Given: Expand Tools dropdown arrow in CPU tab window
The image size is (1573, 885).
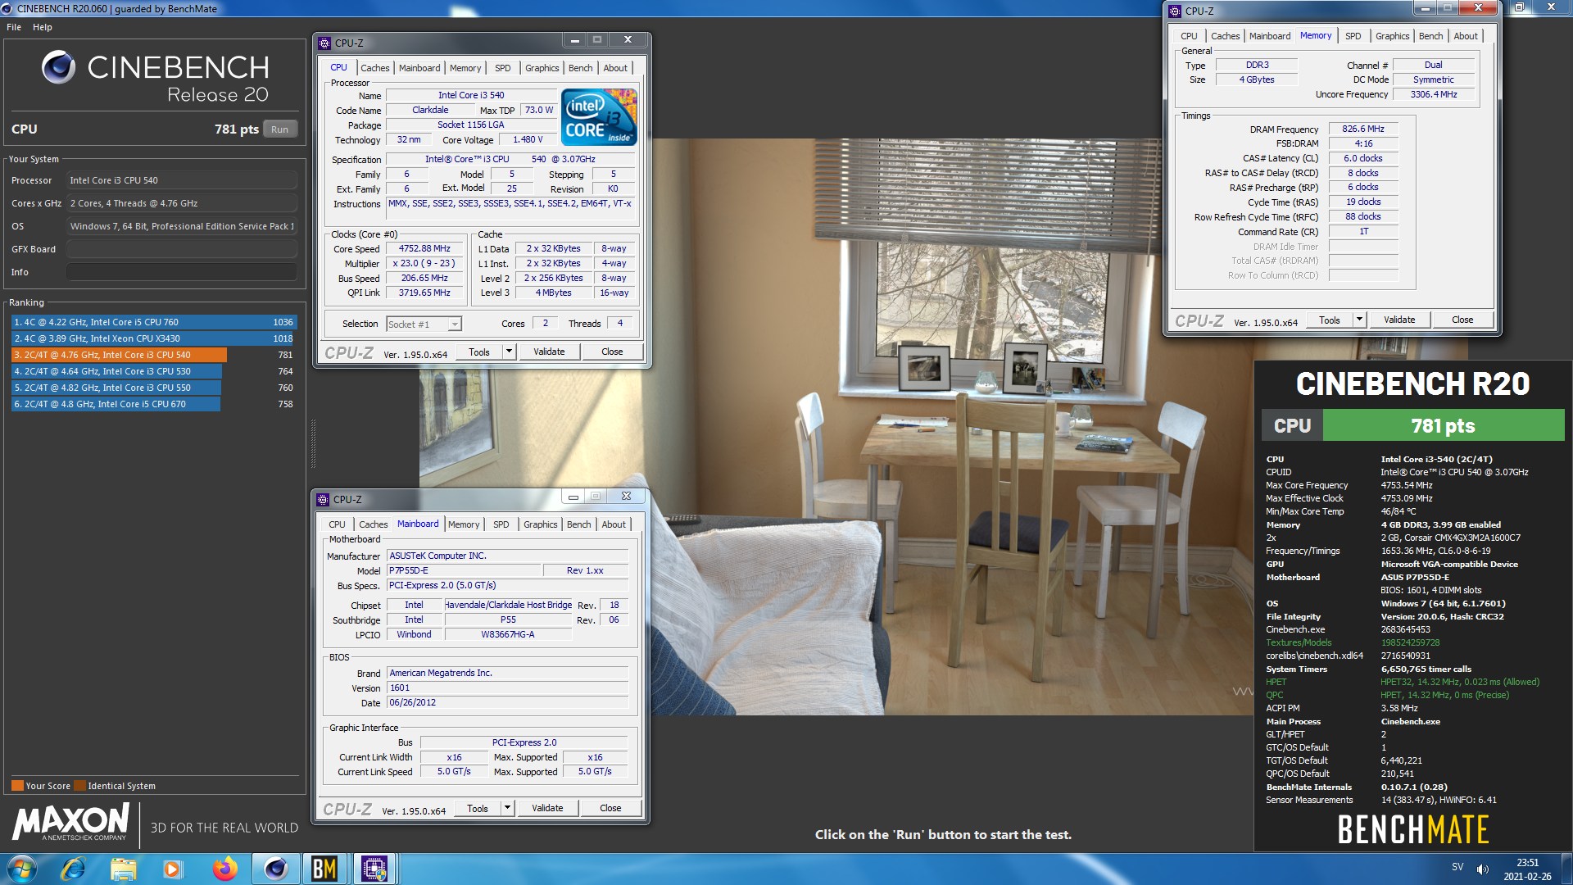Looking at the screenshot, I should [509, 352].
